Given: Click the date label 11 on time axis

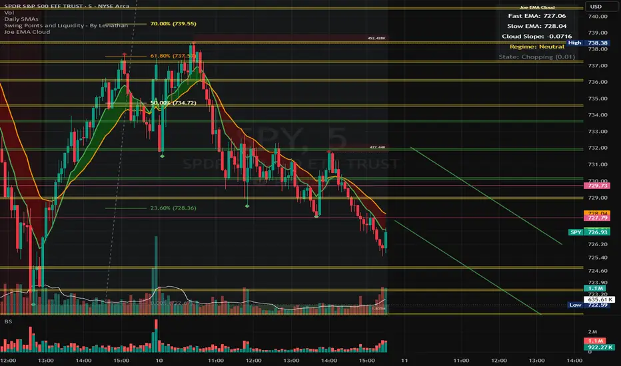Looking at the screenshot, I should [404, 361].
